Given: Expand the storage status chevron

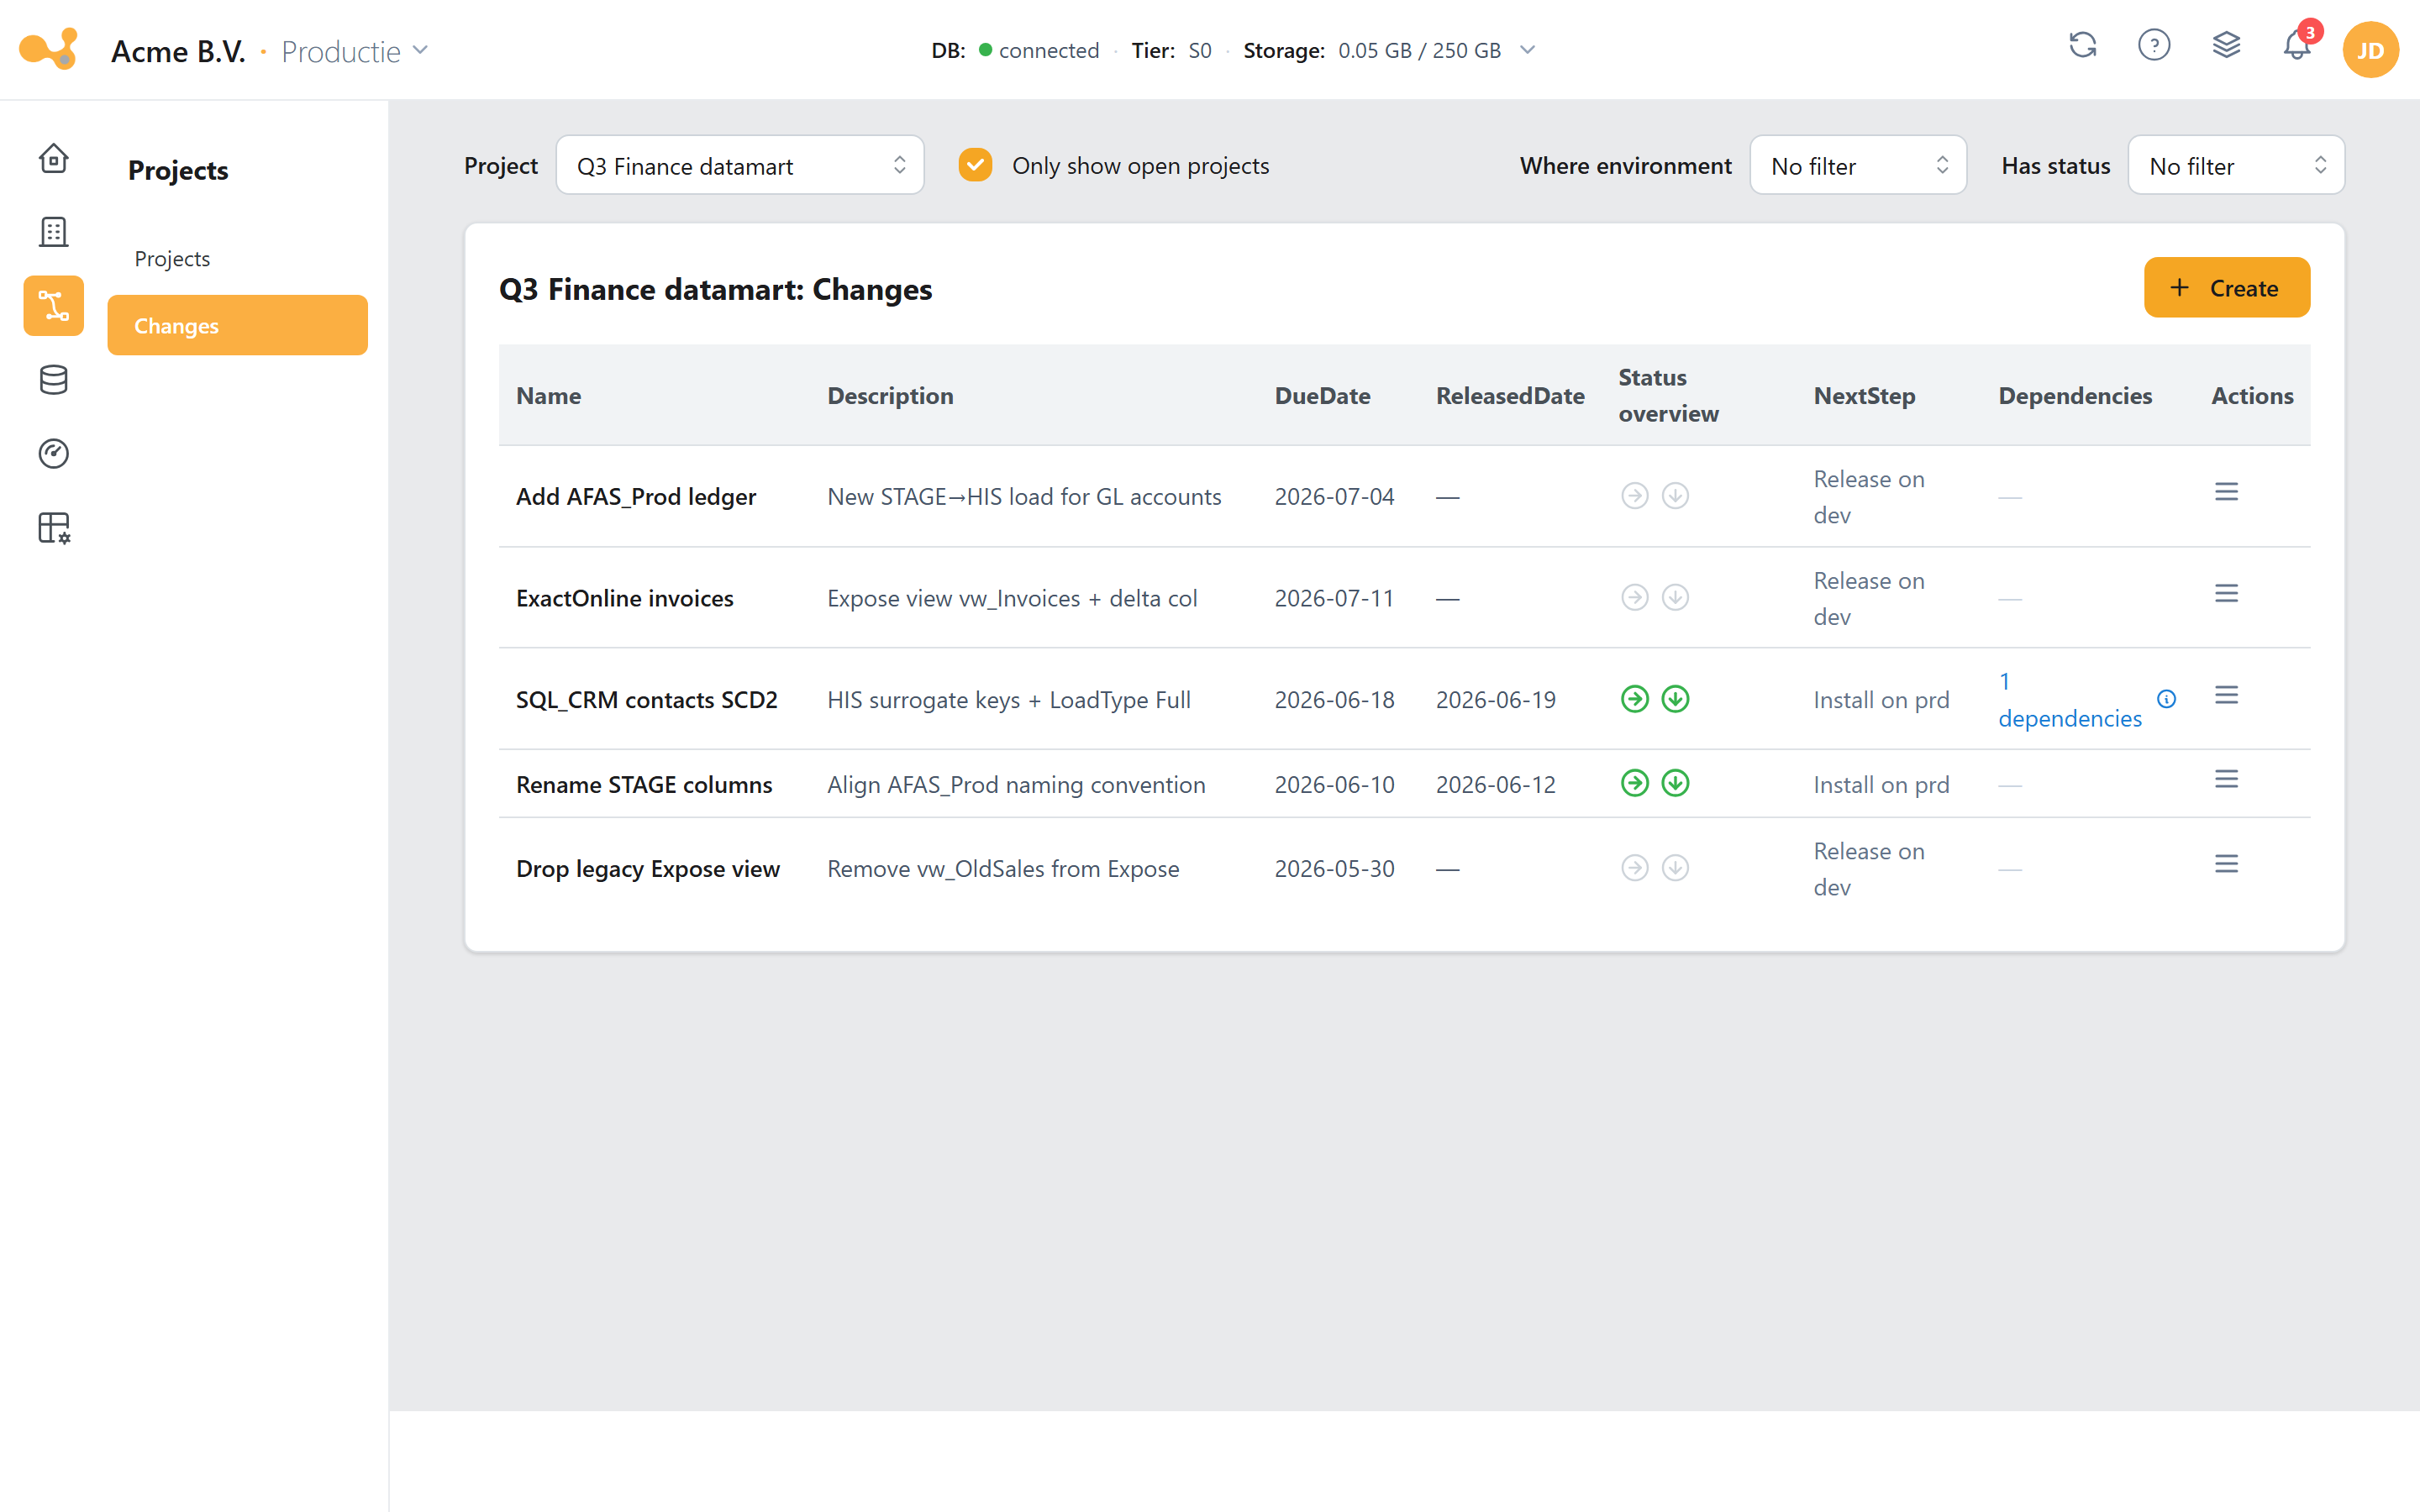Looking at the screenshot, I should (x=1527, y=50).
